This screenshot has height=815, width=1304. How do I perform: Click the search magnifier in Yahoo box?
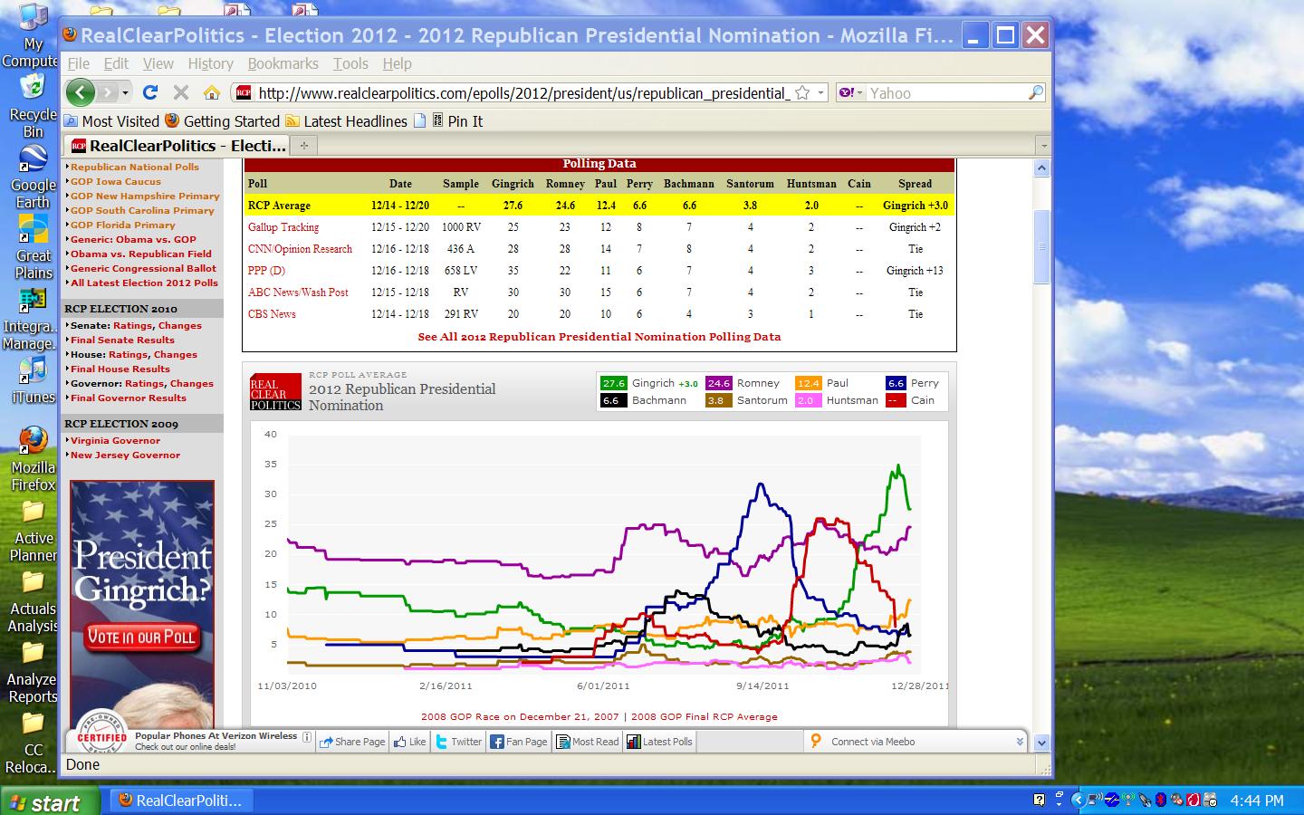coord(1036,92)
